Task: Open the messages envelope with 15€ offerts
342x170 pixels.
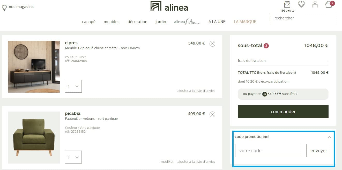Action: coord(287,4)
